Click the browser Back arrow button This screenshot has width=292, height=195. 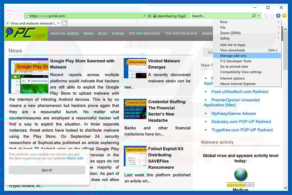[10, 16]
